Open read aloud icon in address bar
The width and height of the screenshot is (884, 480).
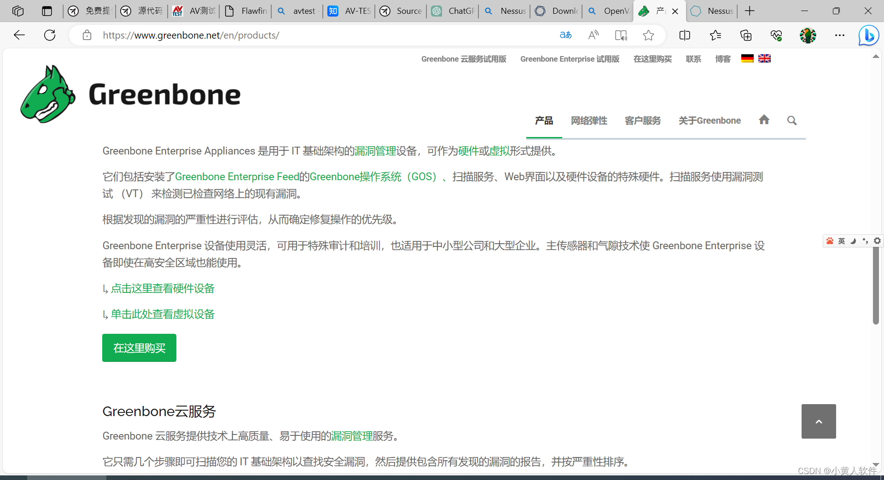tap(593, 35)
